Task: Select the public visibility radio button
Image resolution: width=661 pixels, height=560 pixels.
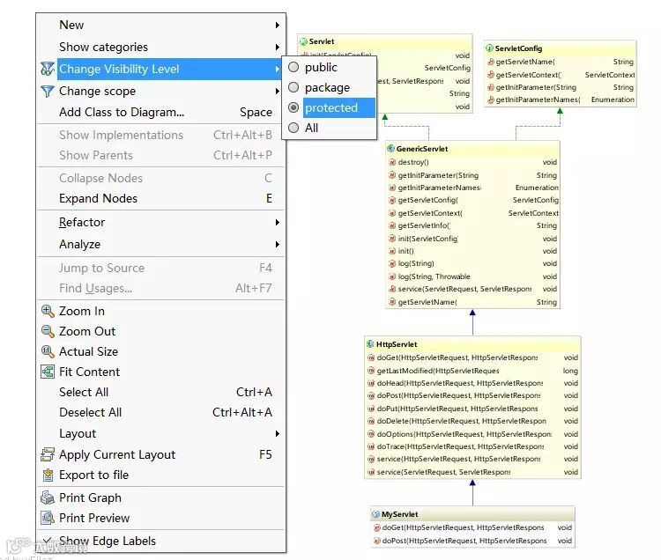Action: pyautogui.click(x=293, y=67)
